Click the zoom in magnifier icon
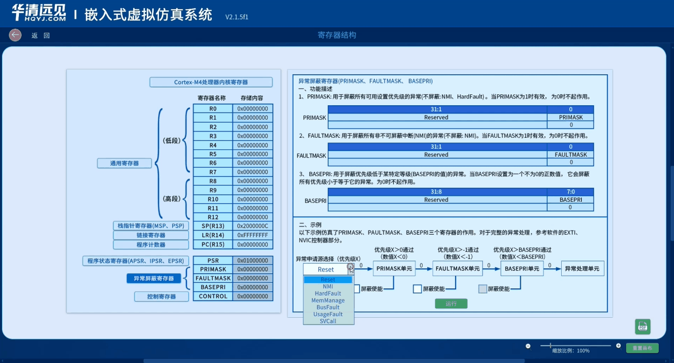This screenshot has height=363, width=674. pos(618,346)
